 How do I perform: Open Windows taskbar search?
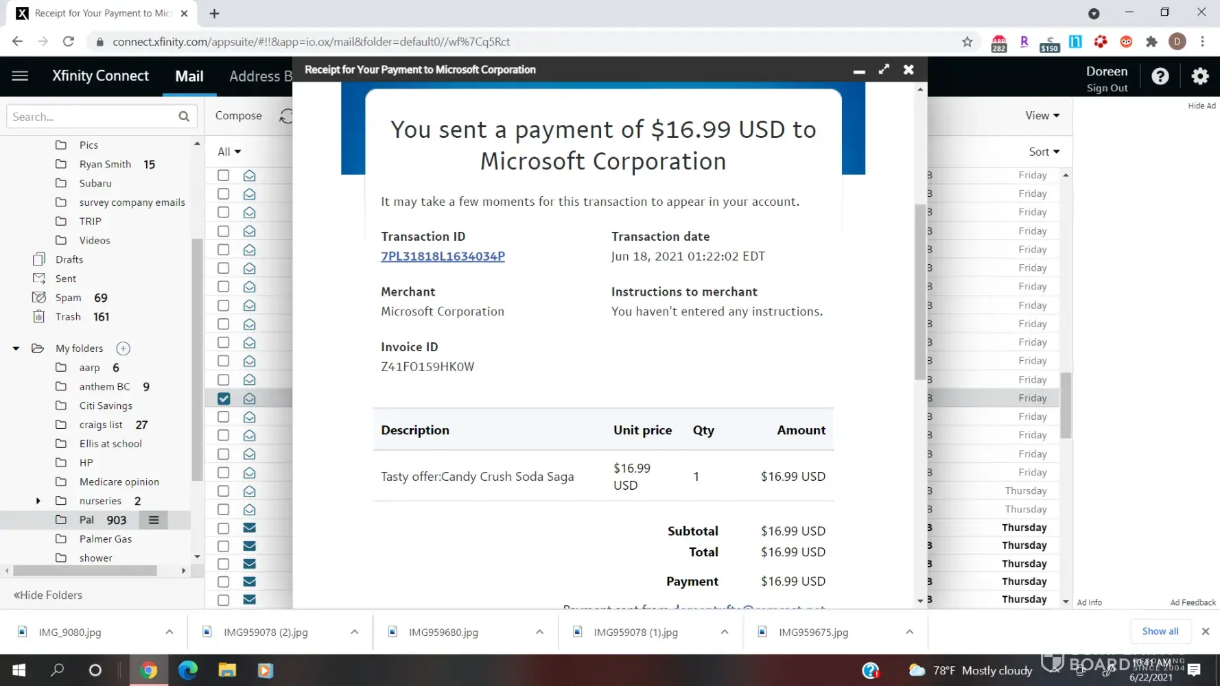[58, 670]
